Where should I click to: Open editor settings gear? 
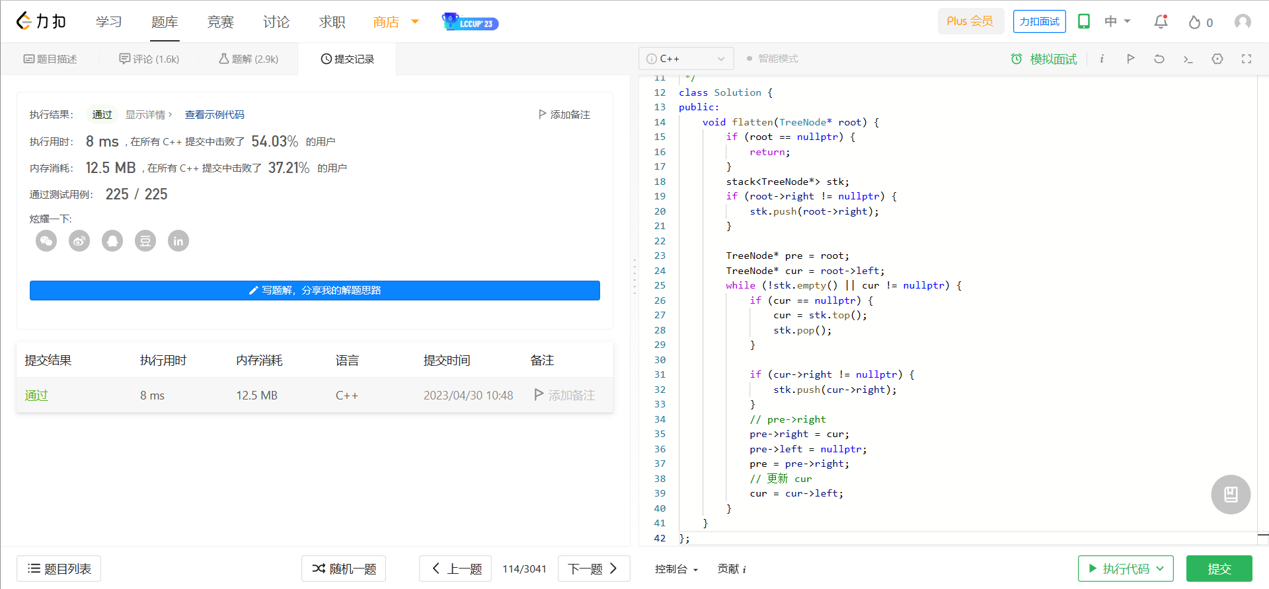pyautogui.click(x=1217, y=59)
